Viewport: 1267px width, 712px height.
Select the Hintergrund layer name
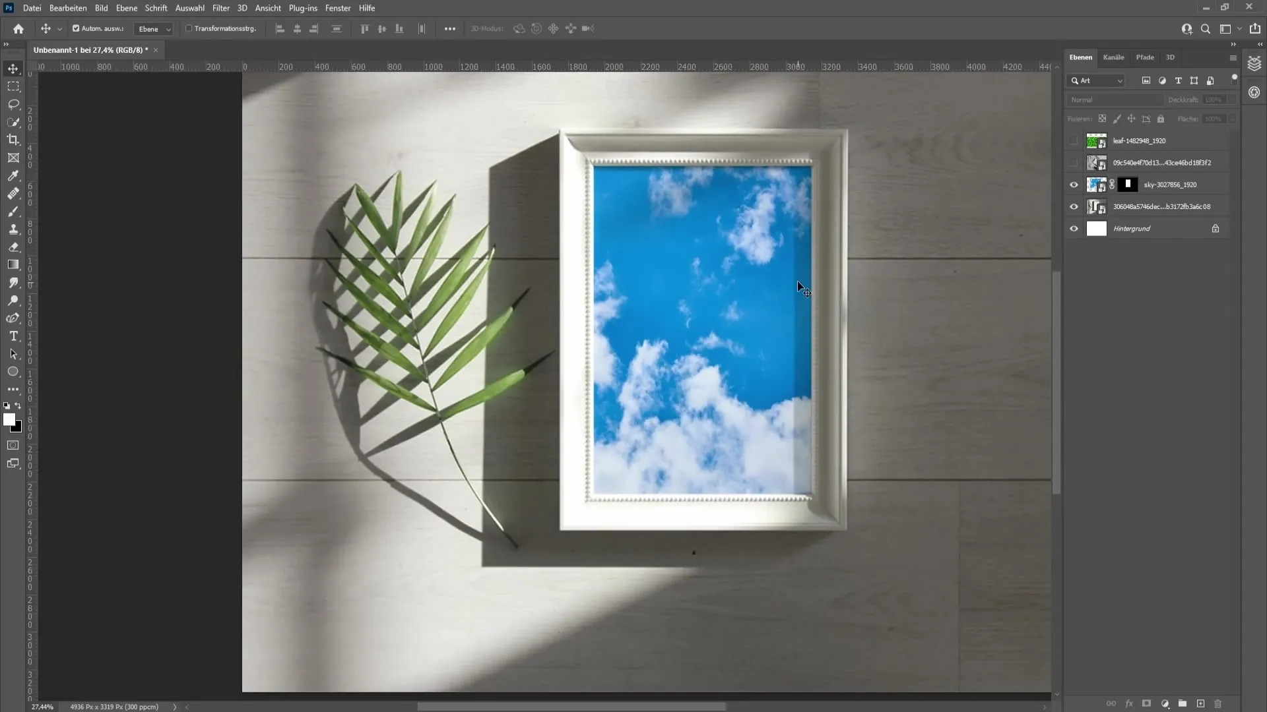pos(1131,228)
